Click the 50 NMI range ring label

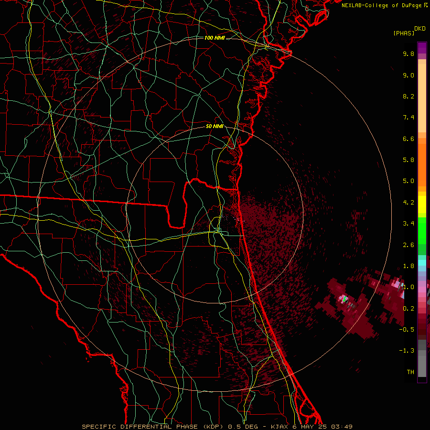(x=215, y=127)
